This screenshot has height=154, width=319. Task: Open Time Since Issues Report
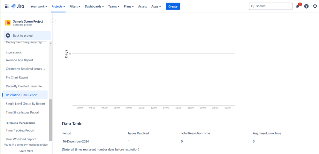(23, 113)
